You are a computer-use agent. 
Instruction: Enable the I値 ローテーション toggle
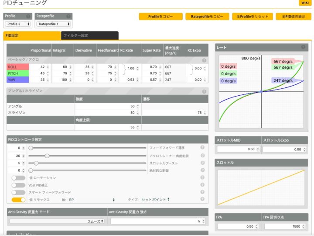(x=18, y=178)
